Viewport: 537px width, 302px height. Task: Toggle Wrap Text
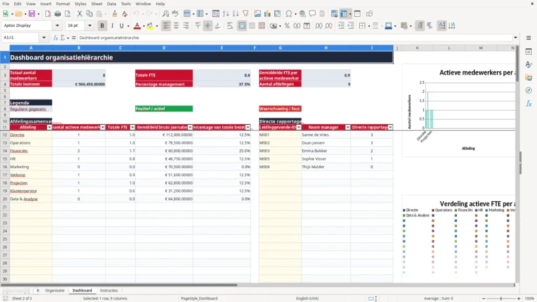point(230,26)
